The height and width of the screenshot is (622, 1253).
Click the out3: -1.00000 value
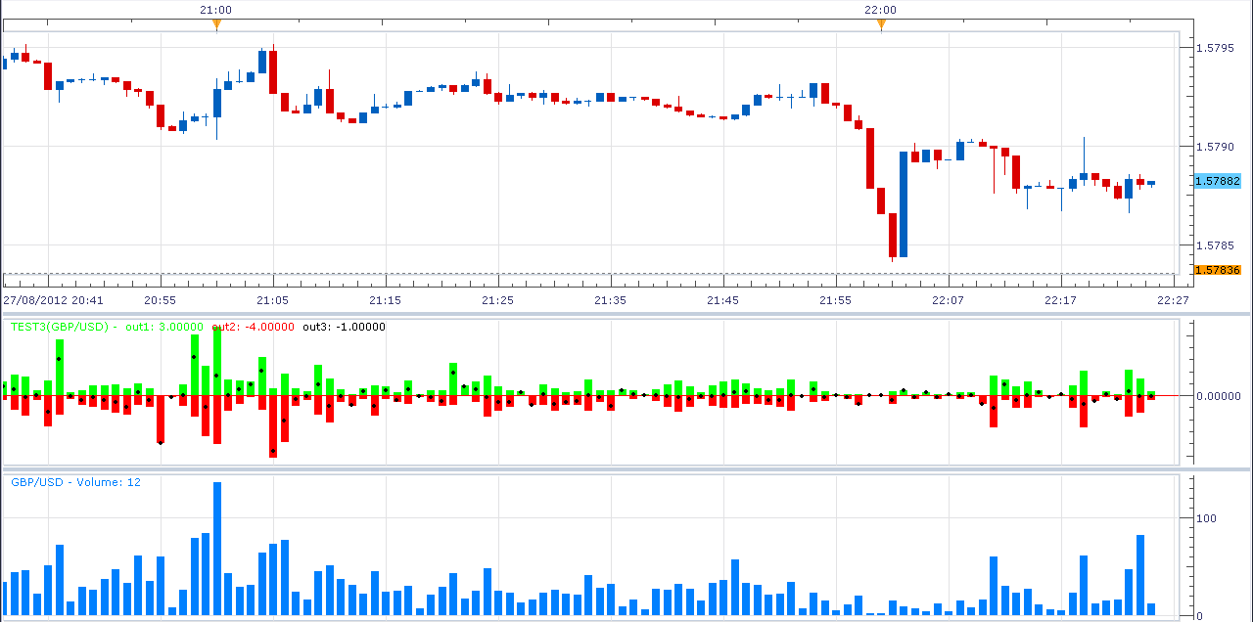click(344, 327)
